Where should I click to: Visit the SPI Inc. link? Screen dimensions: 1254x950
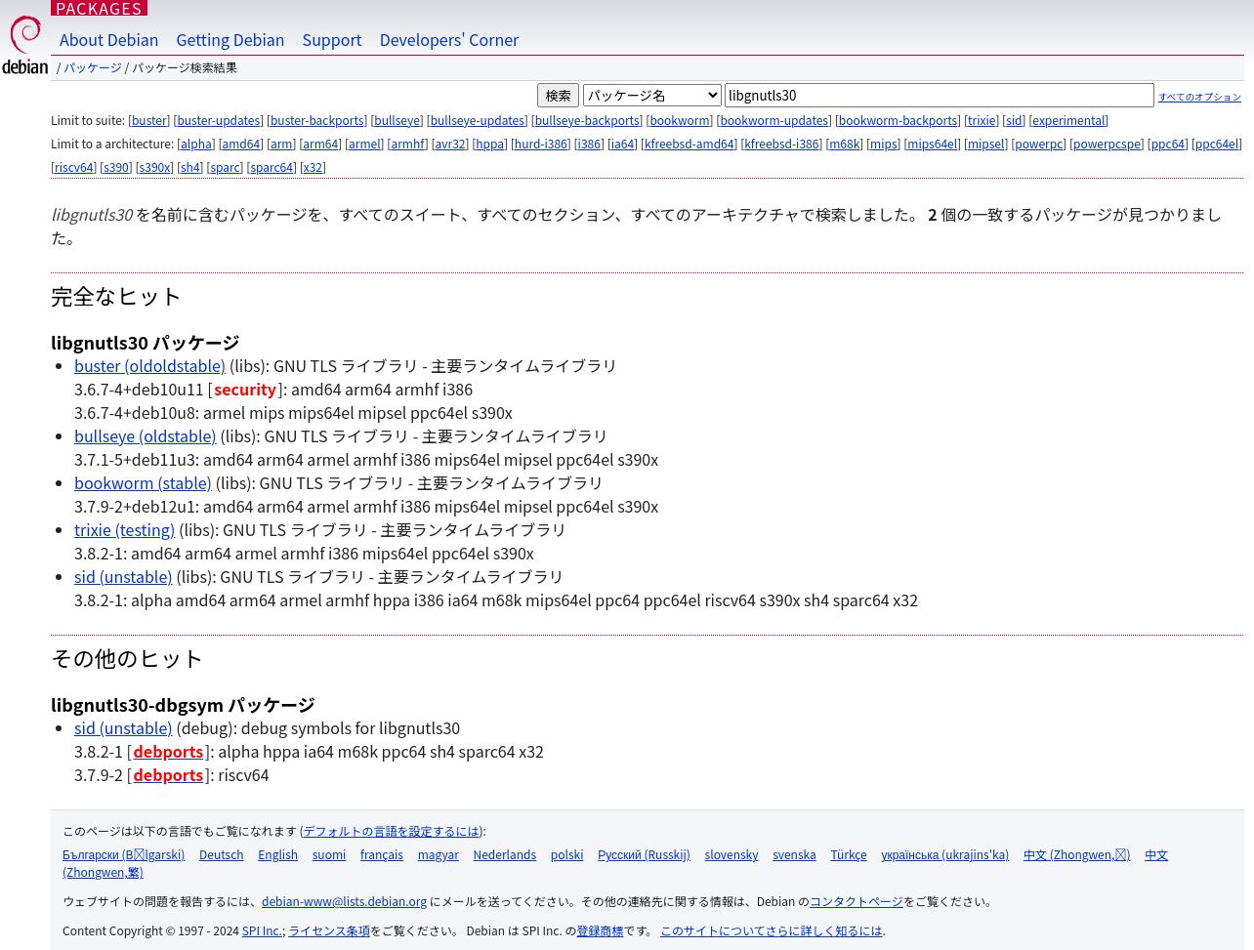[x=262, y=930]
